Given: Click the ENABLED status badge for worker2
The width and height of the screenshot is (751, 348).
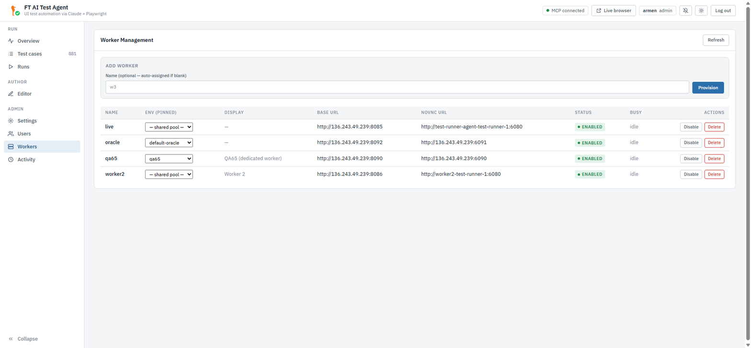Looking at the screenshot, I should 590,174.
